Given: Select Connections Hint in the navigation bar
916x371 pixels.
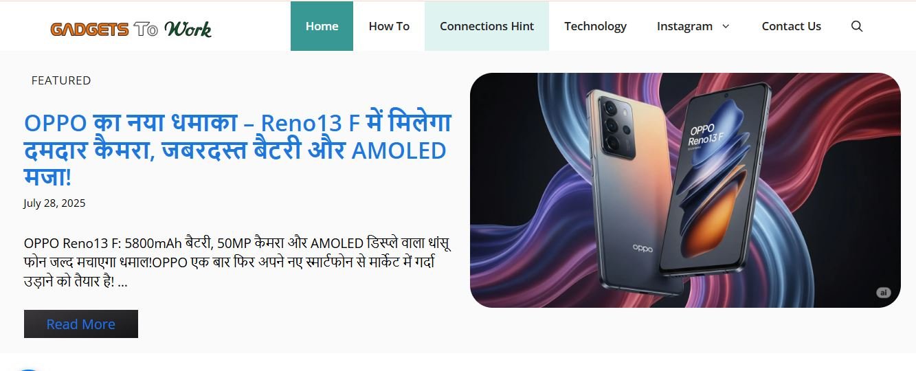Looking at the screenshot, I should click(x=487, y=26).
